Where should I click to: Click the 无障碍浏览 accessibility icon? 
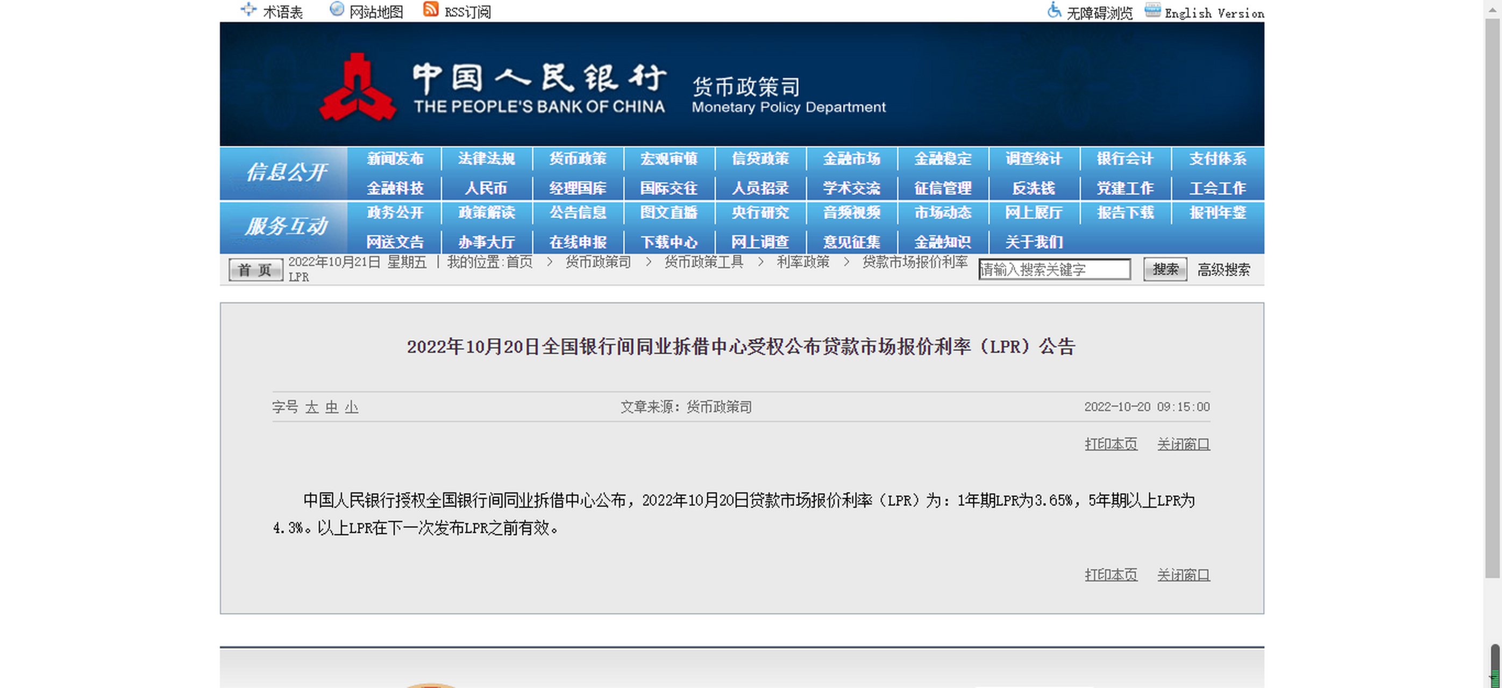point(1055,11)
